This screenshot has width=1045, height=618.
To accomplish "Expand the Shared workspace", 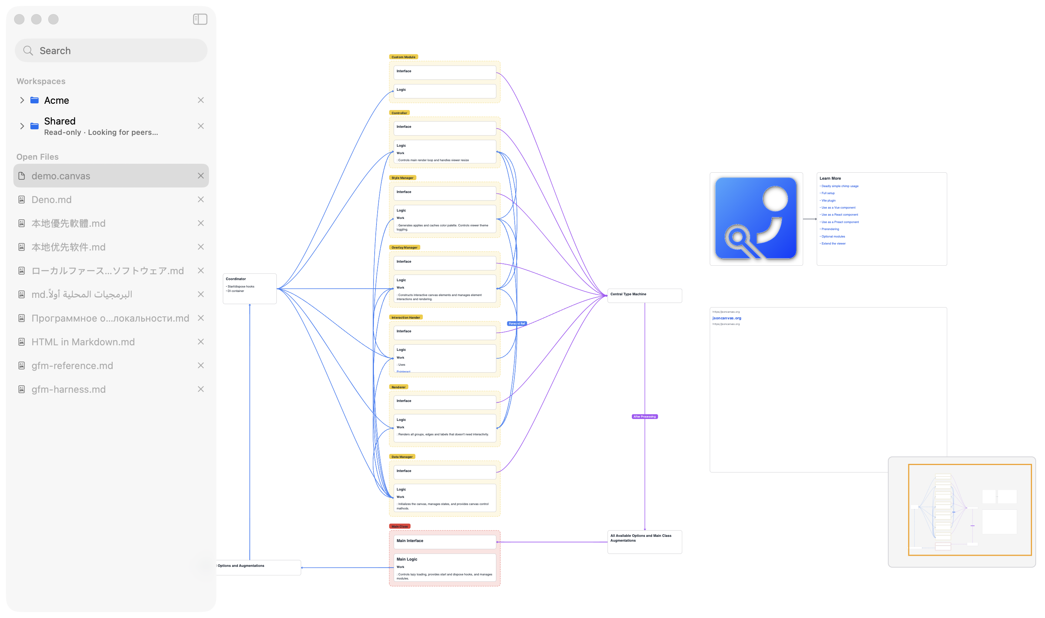I will tap(22, 126).
